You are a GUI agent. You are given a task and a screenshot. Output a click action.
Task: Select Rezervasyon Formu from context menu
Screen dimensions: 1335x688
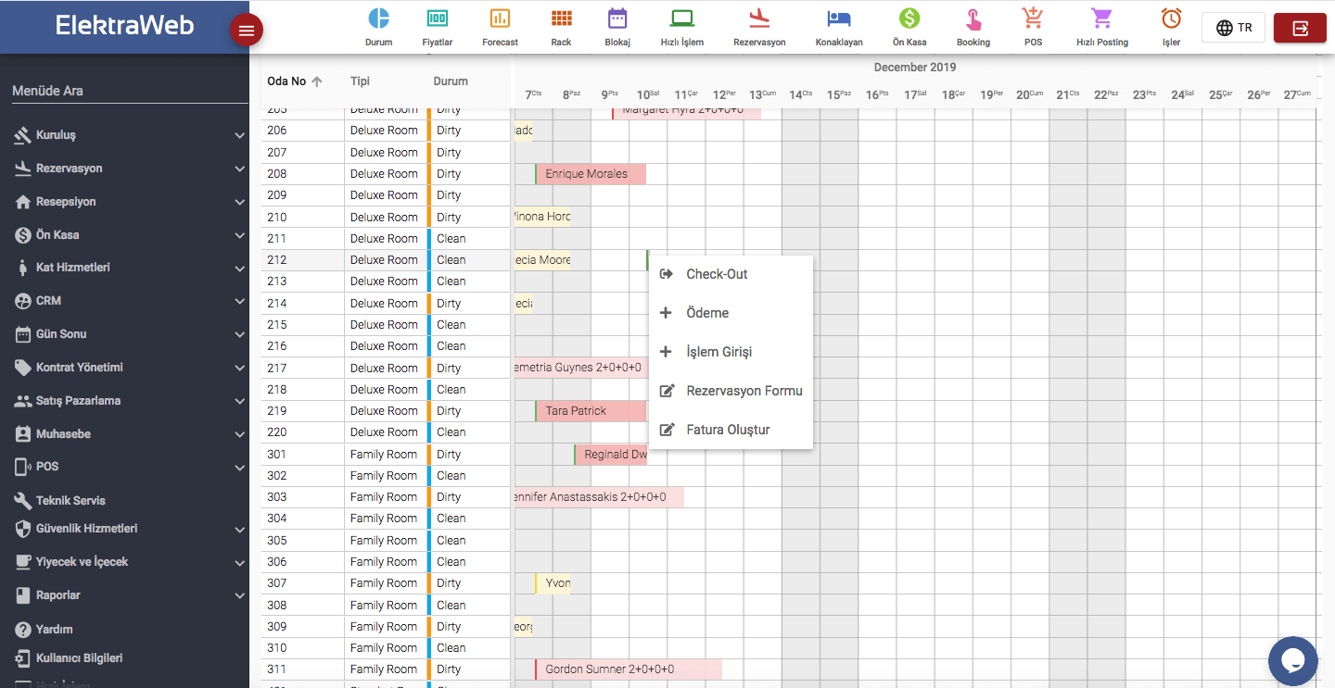coord(731,391)
